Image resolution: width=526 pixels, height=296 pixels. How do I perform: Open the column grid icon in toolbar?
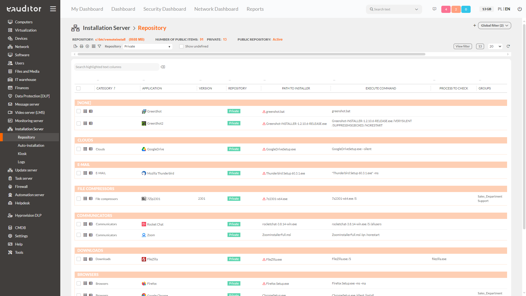pyautogui.click(x=93, y=46)
